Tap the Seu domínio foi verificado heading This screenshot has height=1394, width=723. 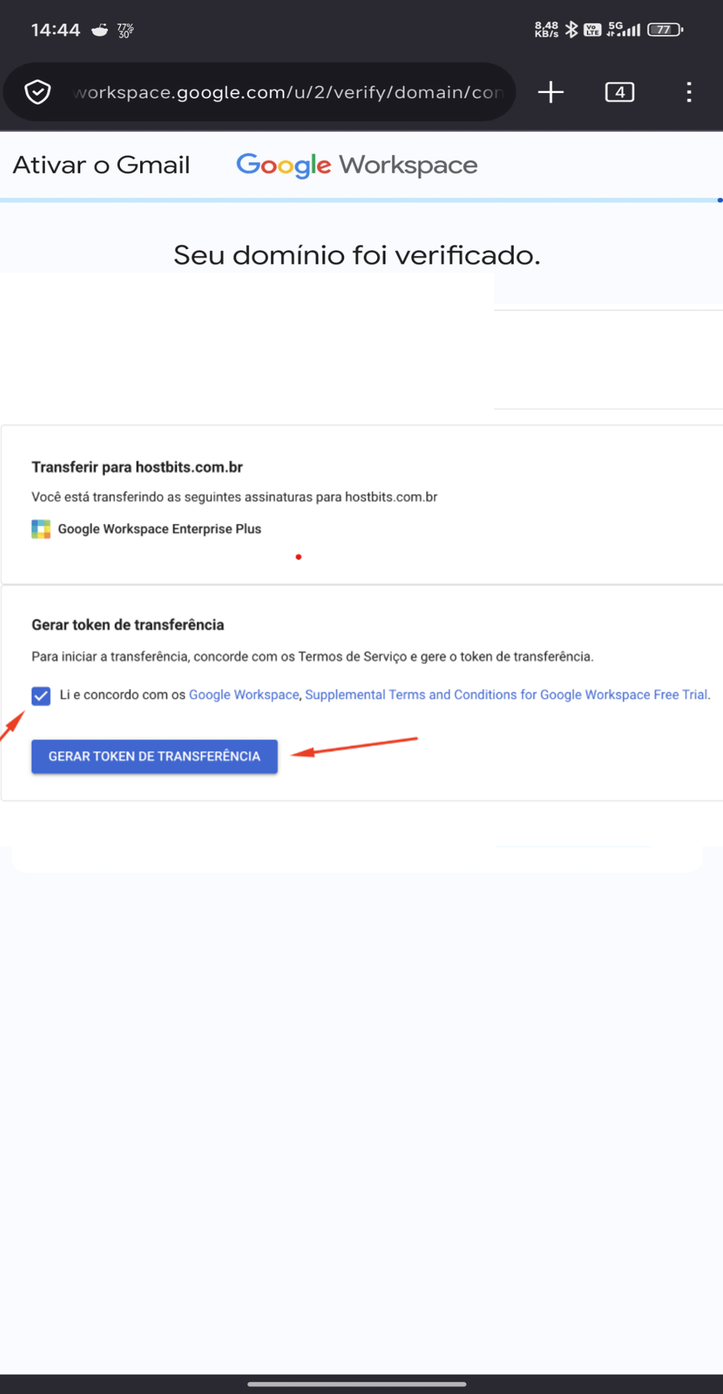pos(357,255)
